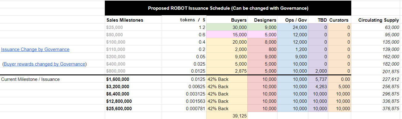
Task: Click the TBD cell showing 5,737
Action: tap(318, 79)
